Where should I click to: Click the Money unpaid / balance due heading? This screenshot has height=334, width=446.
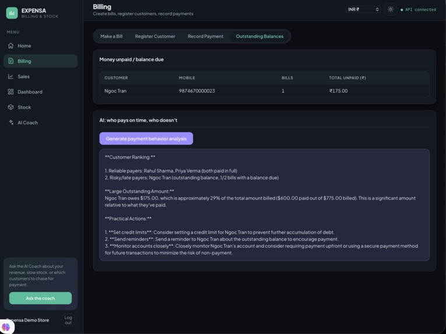[x=131, y=59]
